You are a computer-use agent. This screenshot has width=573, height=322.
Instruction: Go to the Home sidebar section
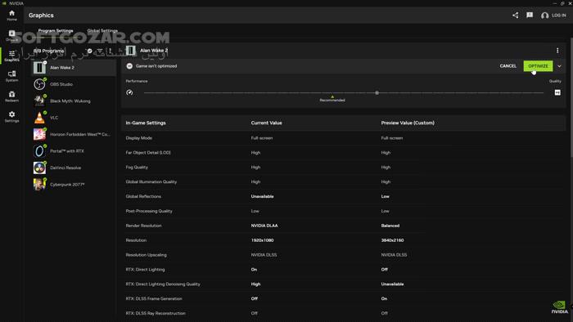(x=11, y=16)
